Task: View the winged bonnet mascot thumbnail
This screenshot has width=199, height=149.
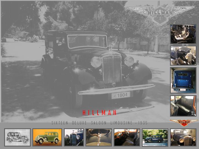Action: 99,137
